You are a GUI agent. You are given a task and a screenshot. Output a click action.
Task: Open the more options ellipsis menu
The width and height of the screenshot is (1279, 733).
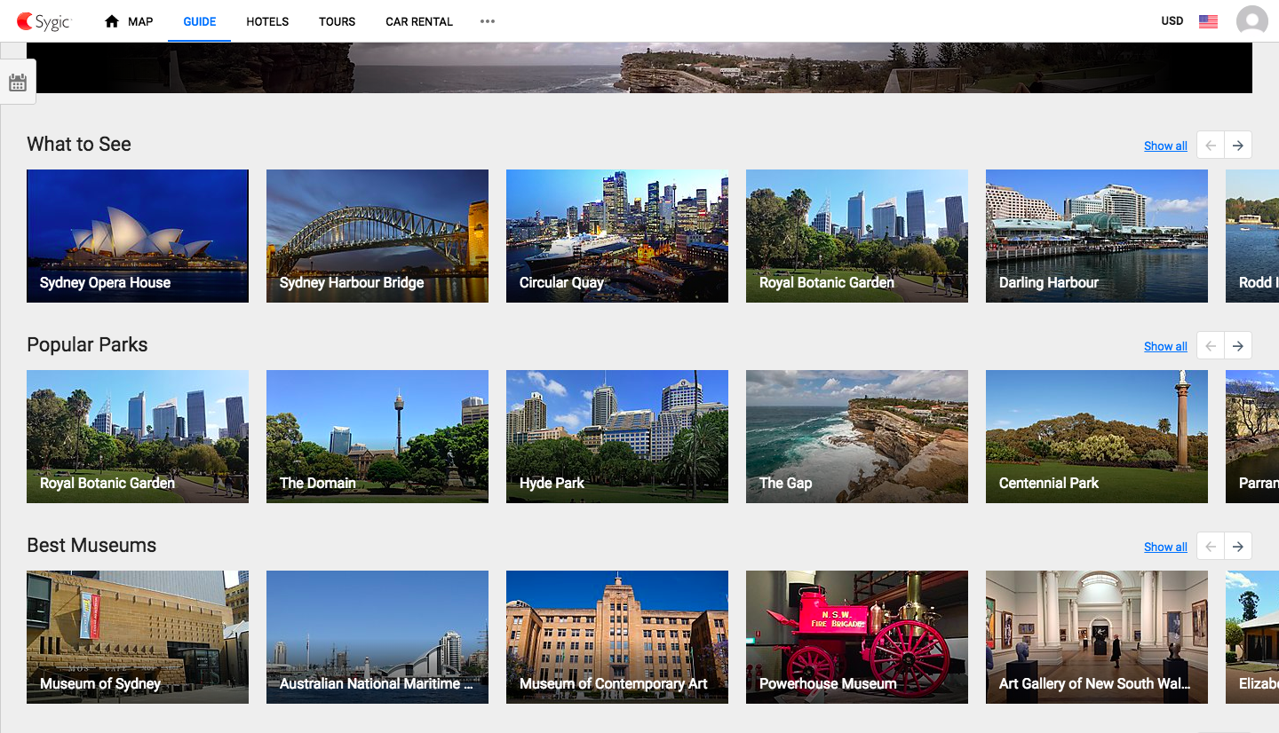pyautogui.click(x=488, y=21)
